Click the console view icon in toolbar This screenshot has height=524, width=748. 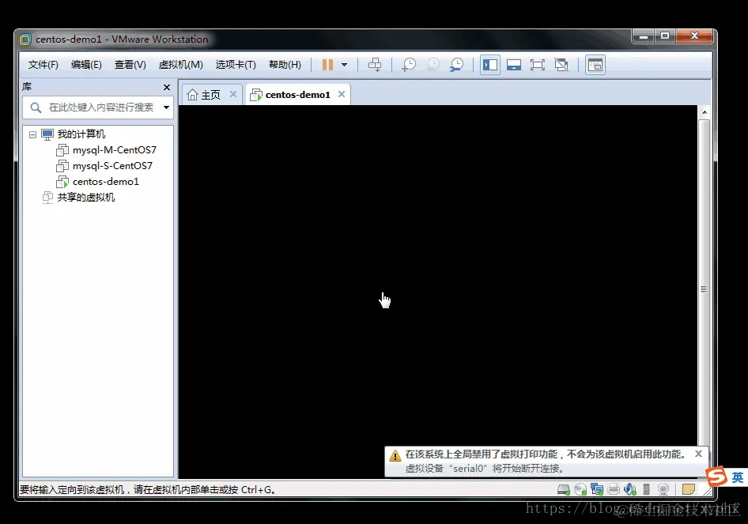595,65
